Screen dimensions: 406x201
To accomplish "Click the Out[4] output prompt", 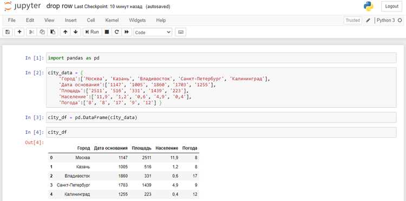I will 35,142.
